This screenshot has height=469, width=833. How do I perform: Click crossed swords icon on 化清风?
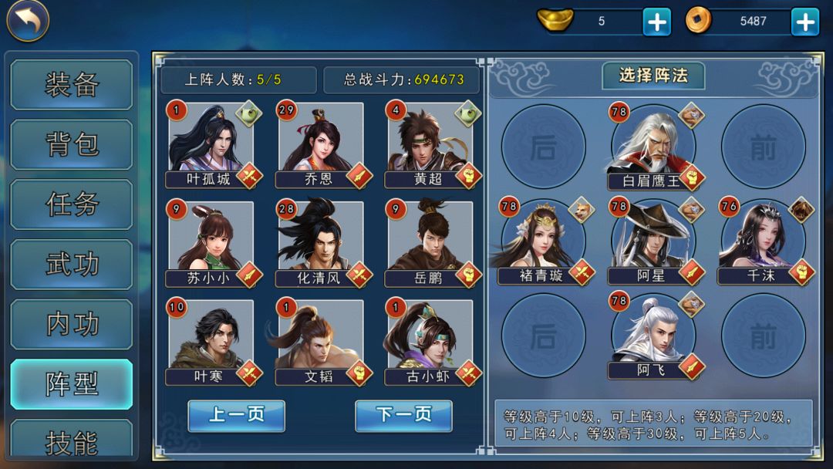[x=359, y=275]
